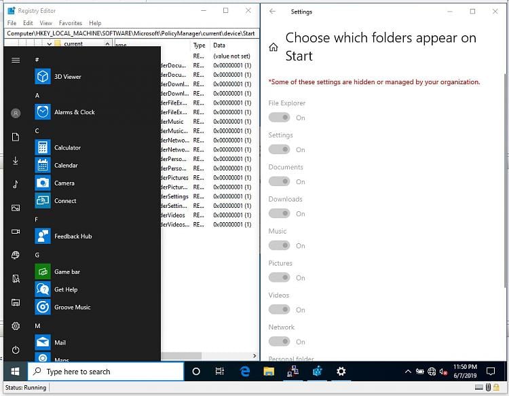Toggle the File Explorer switch
Image resolution: width=509 pixels, height=396 pixels.
pos(279,118)
